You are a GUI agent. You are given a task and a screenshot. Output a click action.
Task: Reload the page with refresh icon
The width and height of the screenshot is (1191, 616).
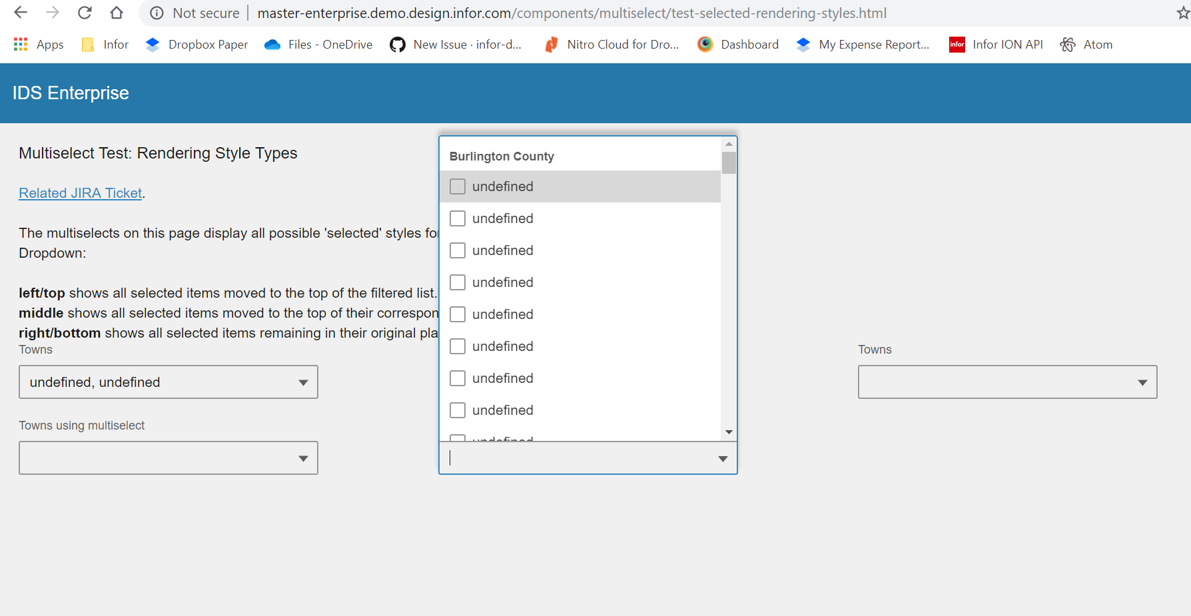[85, 13]
